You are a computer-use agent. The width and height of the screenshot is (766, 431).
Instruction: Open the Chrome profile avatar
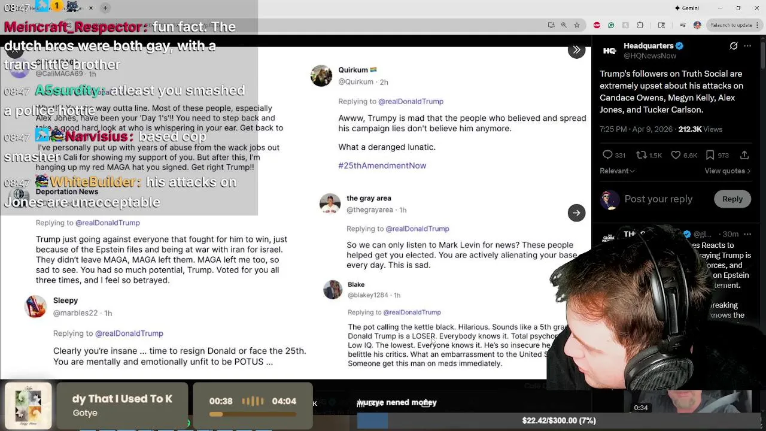697,25
